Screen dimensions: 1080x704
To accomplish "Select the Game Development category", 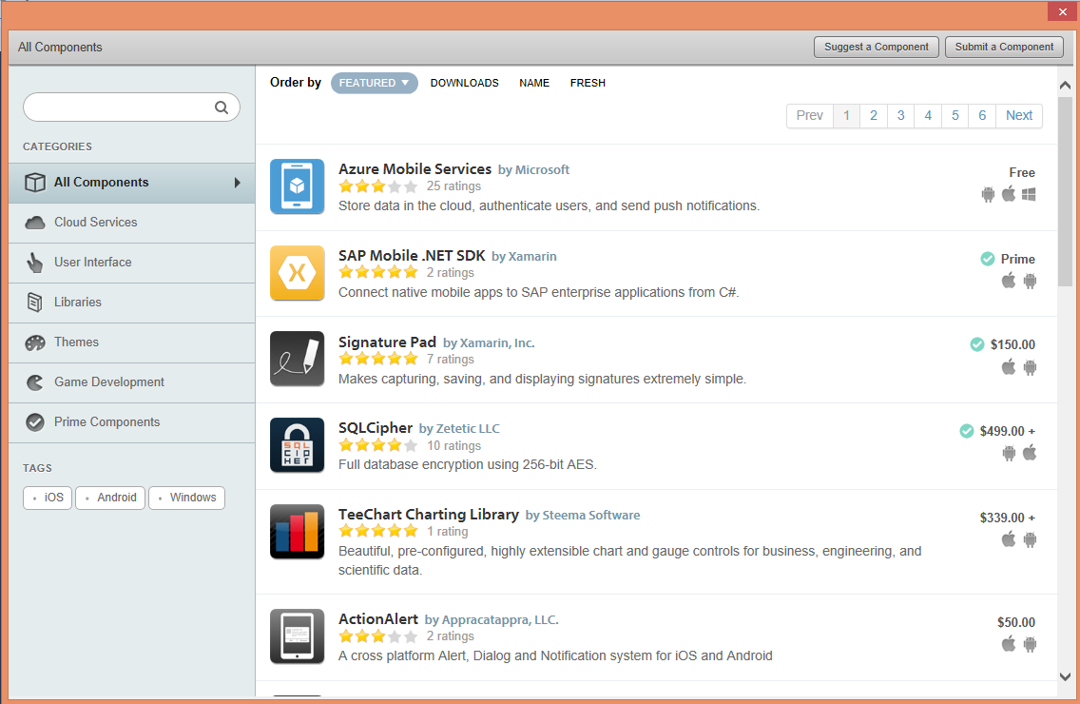I will 132,382.
